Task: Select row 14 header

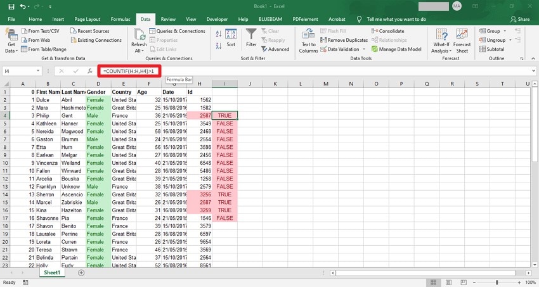Action: coord(5,195)
